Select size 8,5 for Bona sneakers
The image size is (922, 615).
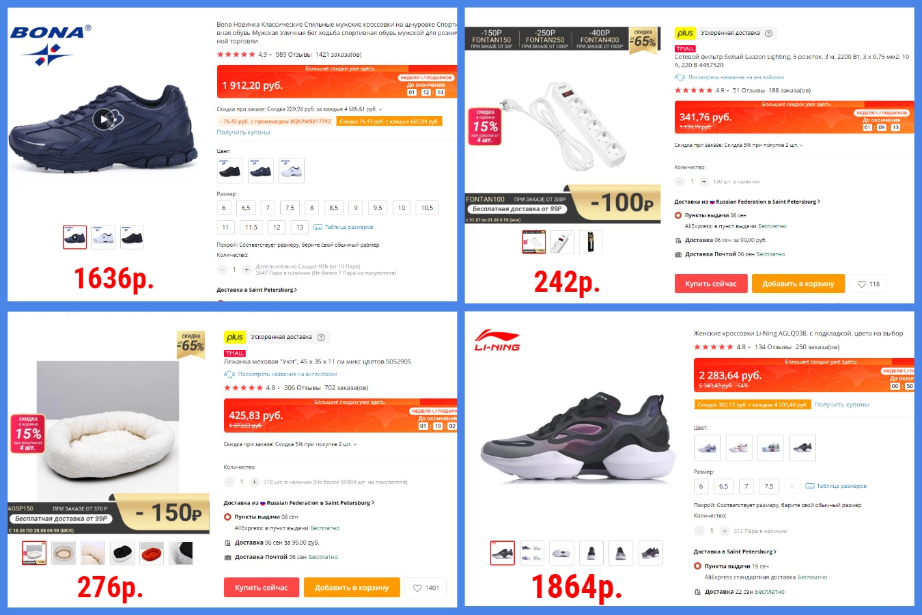tap(333, 208)
